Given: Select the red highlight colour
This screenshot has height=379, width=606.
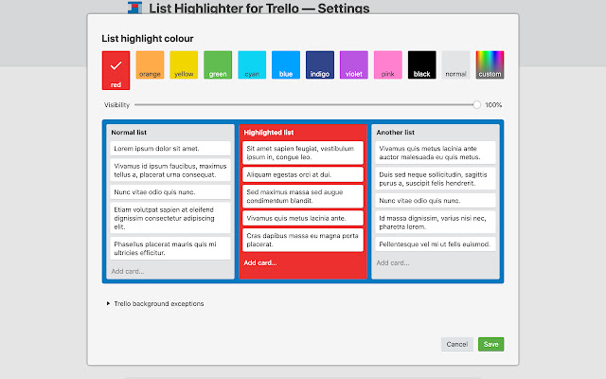Looking at the screenshot, I should [x=116, y=70].
